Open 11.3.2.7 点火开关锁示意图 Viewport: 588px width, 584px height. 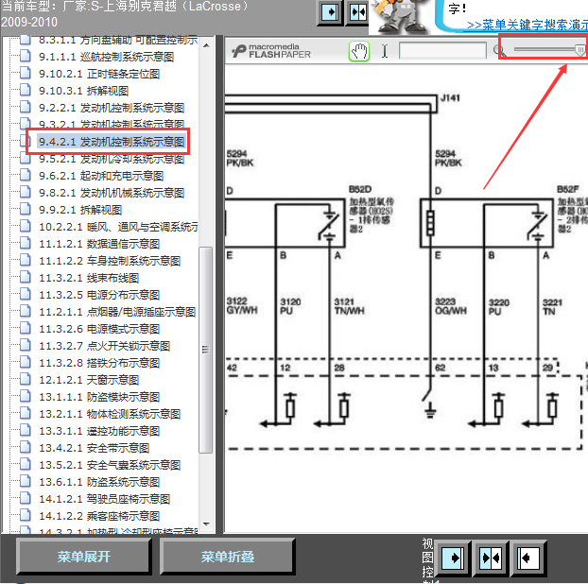[x=105, y=346]
